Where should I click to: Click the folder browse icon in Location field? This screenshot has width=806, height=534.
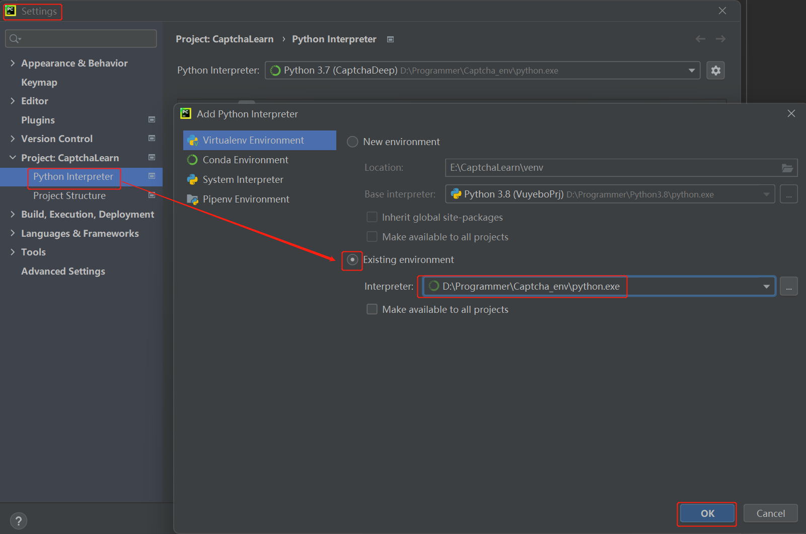tap(787, 168)
